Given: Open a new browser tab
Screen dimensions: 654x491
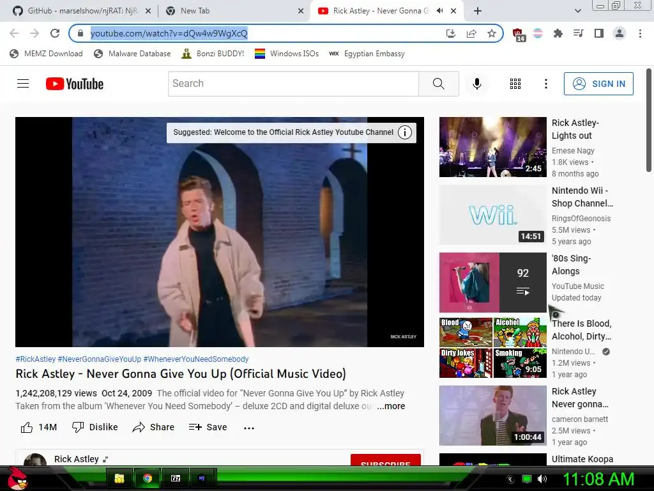Looking at the screenshot, I should (x=478, y=11).
